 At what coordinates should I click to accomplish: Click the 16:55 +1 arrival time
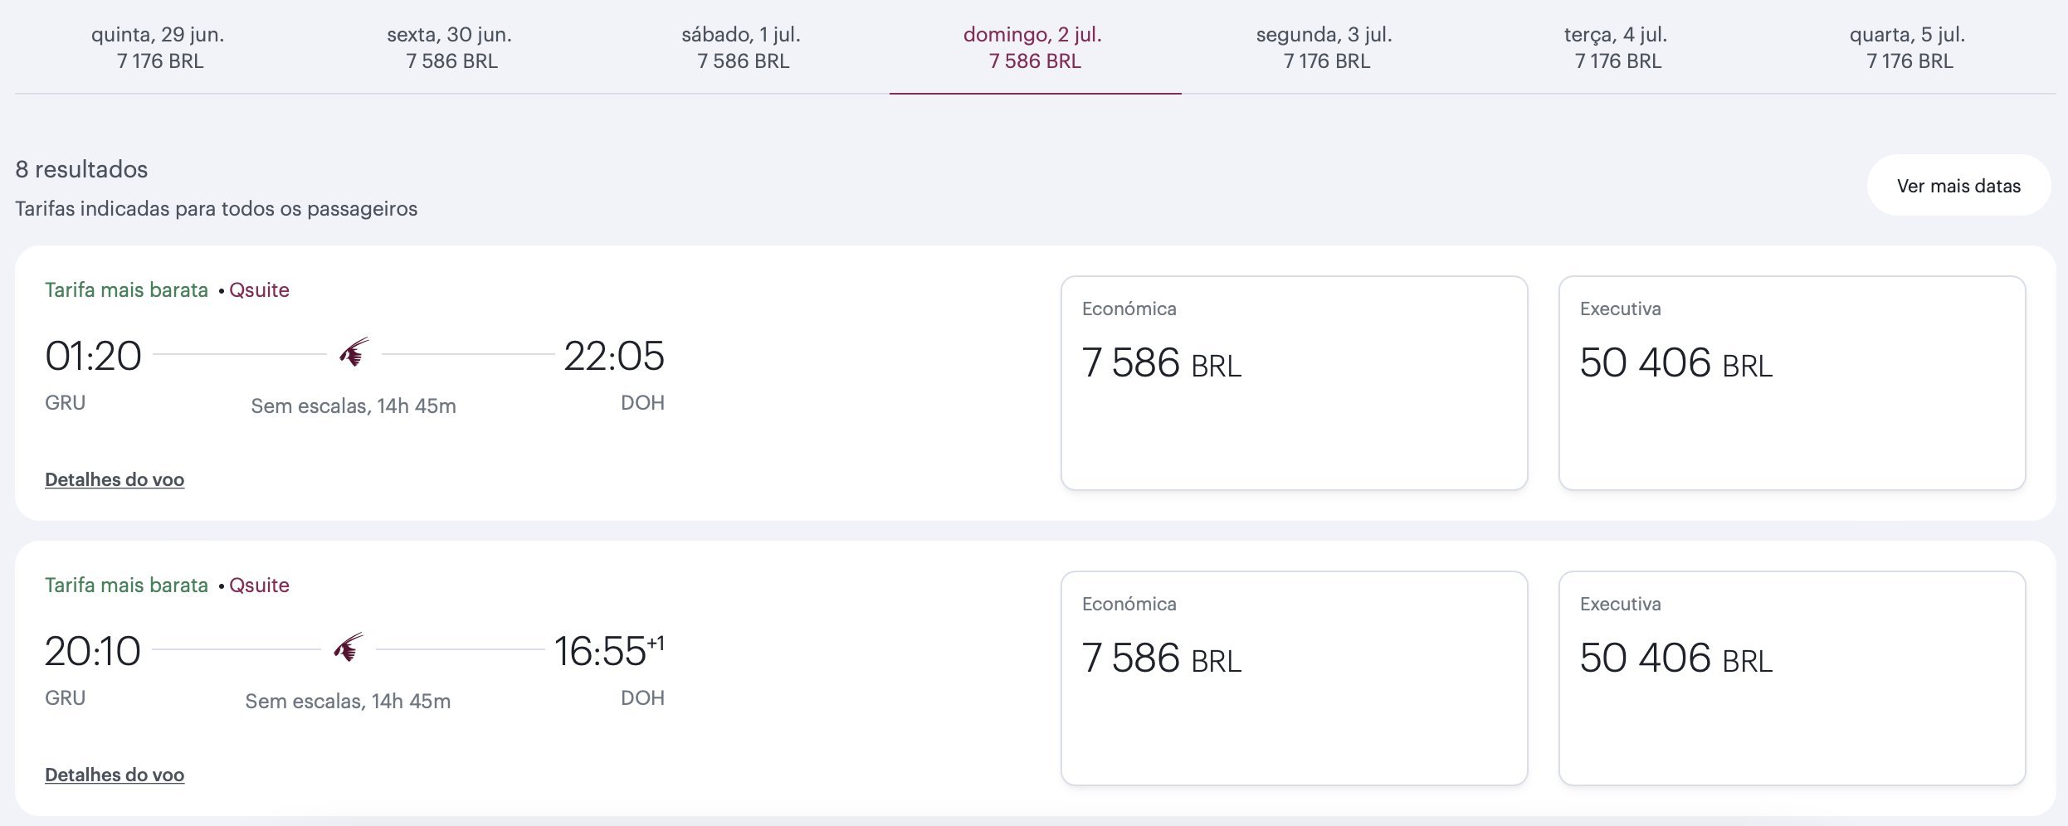(x=609, y=651)
